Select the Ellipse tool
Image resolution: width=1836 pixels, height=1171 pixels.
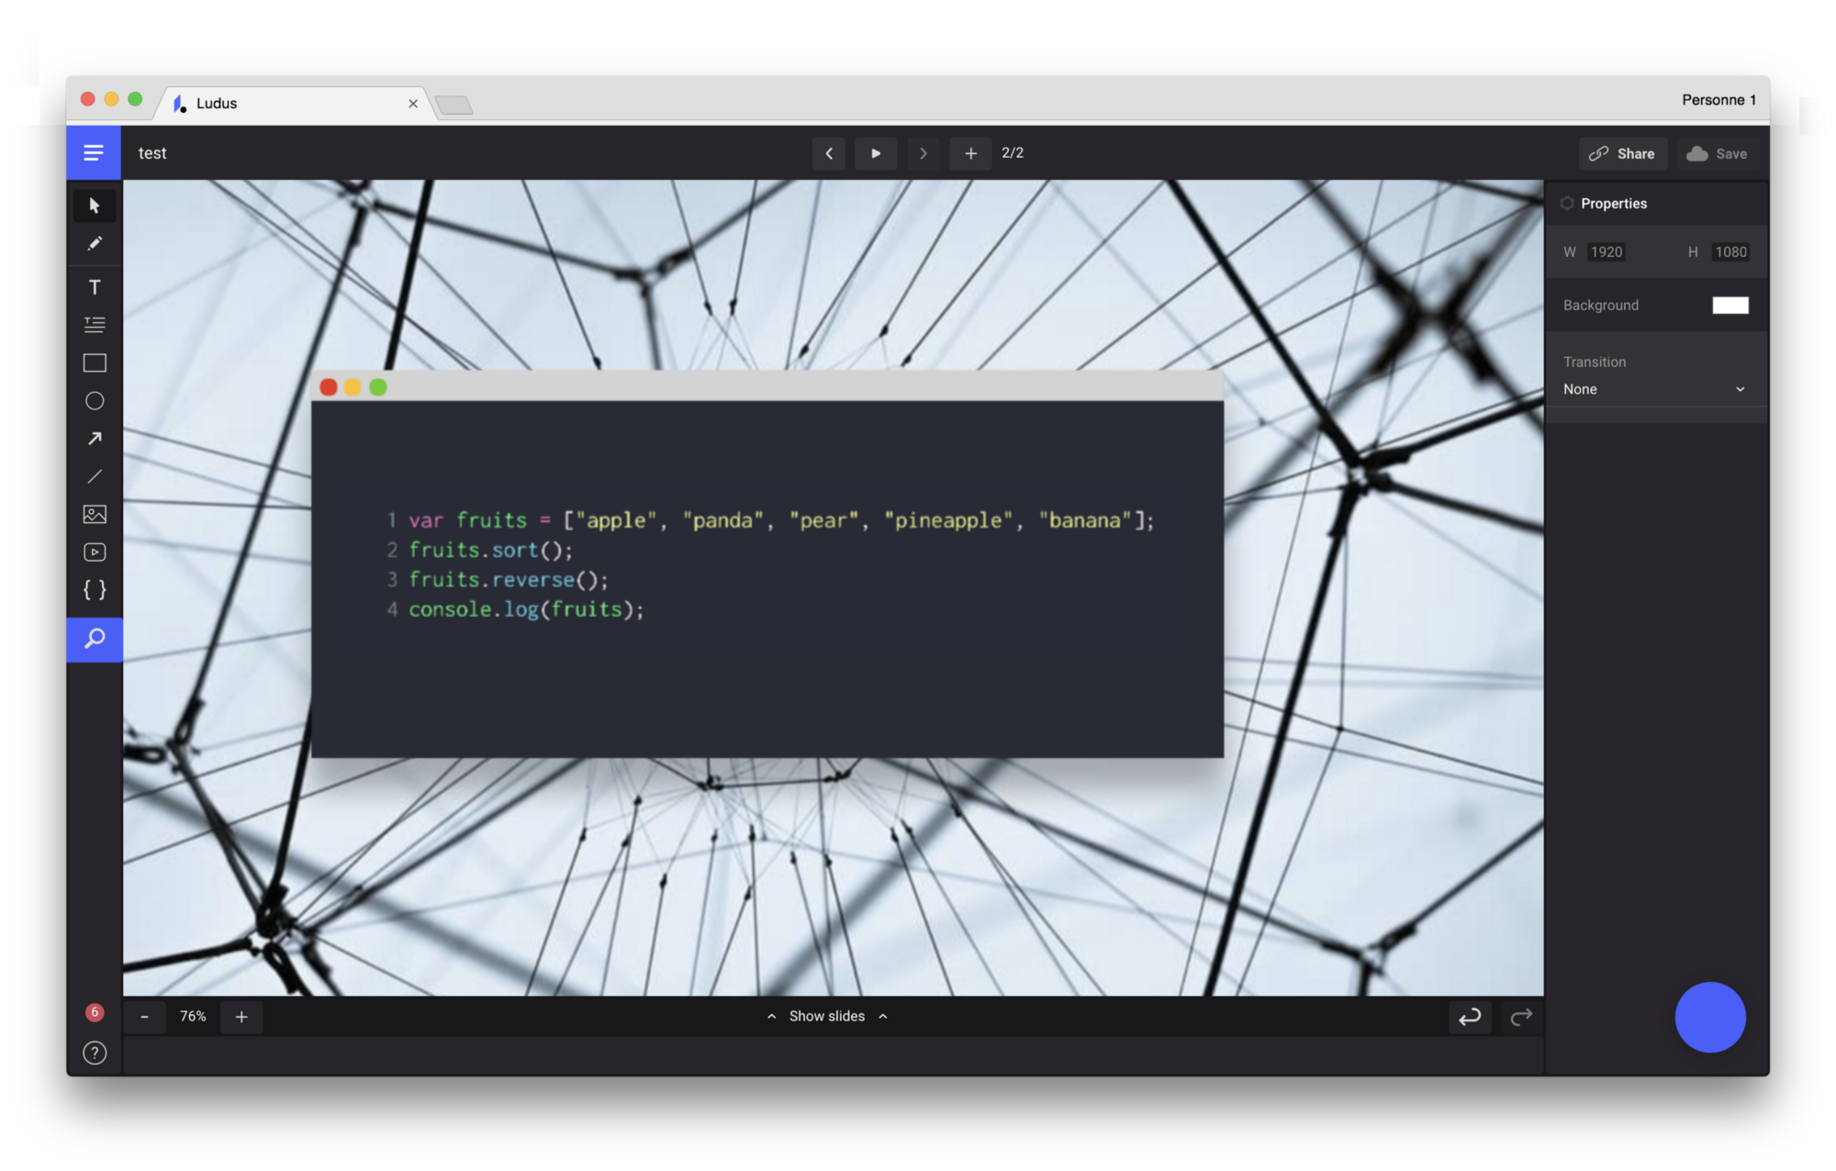click(x=95, y=400)
